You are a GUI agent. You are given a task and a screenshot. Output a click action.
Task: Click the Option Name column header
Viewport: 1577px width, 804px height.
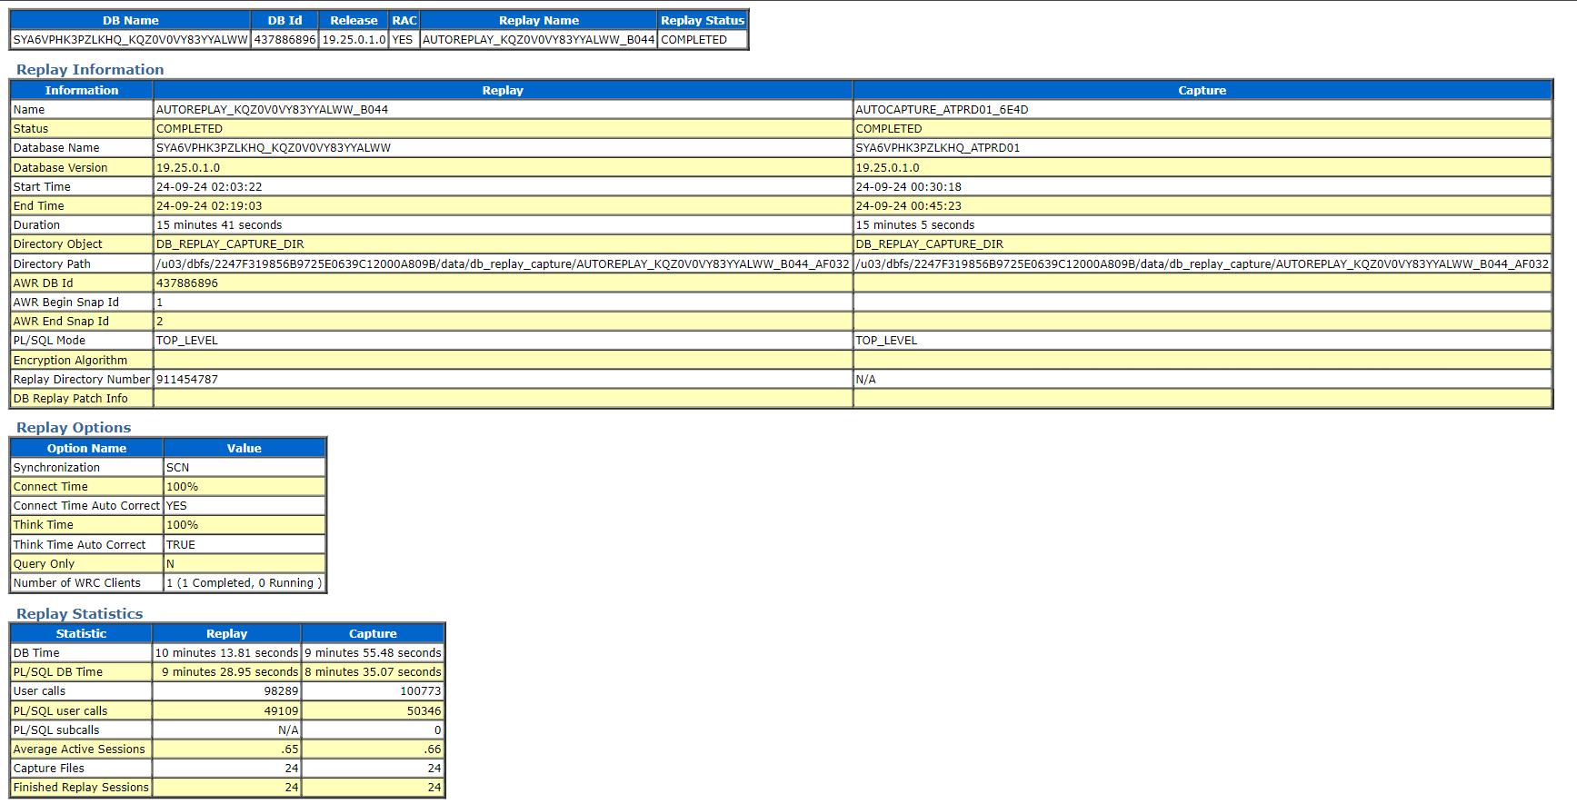(86, 449)
